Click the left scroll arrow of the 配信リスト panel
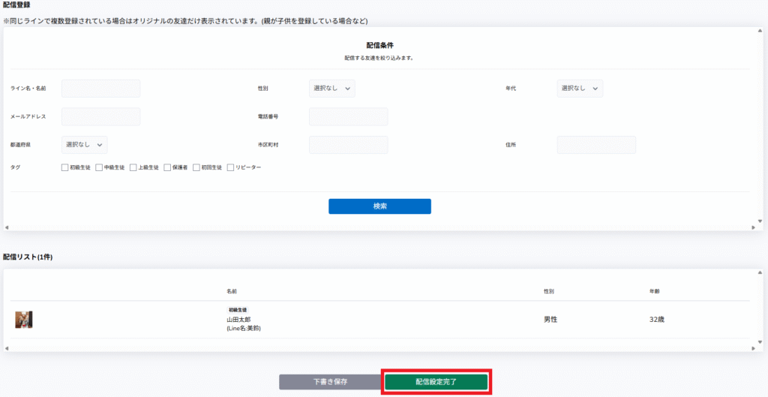The width and height of the screenshot is (768, 397). 6,348
